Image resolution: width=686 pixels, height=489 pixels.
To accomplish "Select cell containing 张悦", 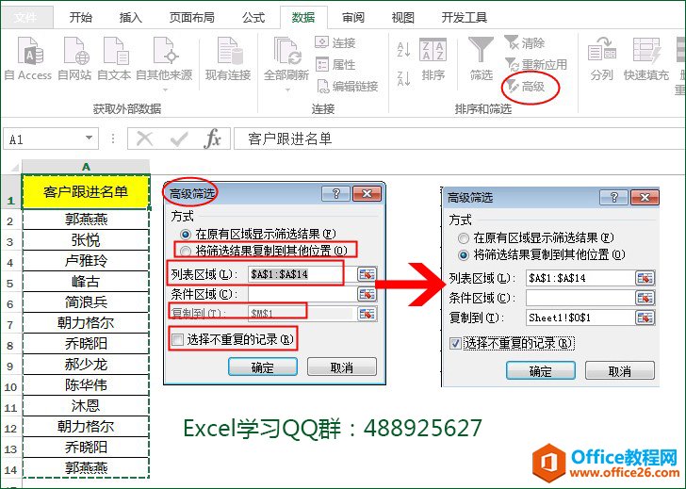I will coord(86,239).
